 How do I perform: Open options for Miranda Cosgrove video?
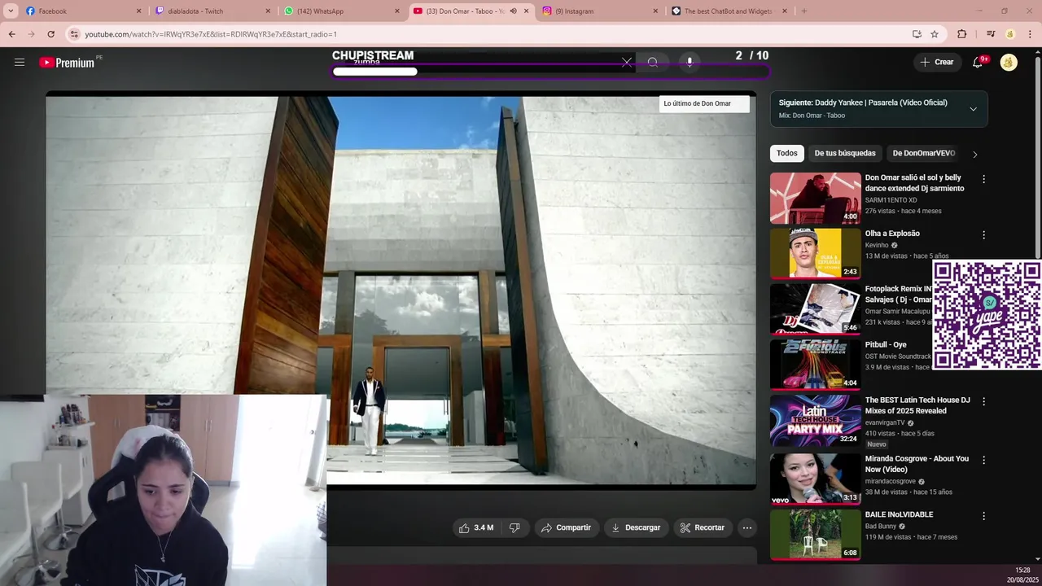click(x=983, y=460)
